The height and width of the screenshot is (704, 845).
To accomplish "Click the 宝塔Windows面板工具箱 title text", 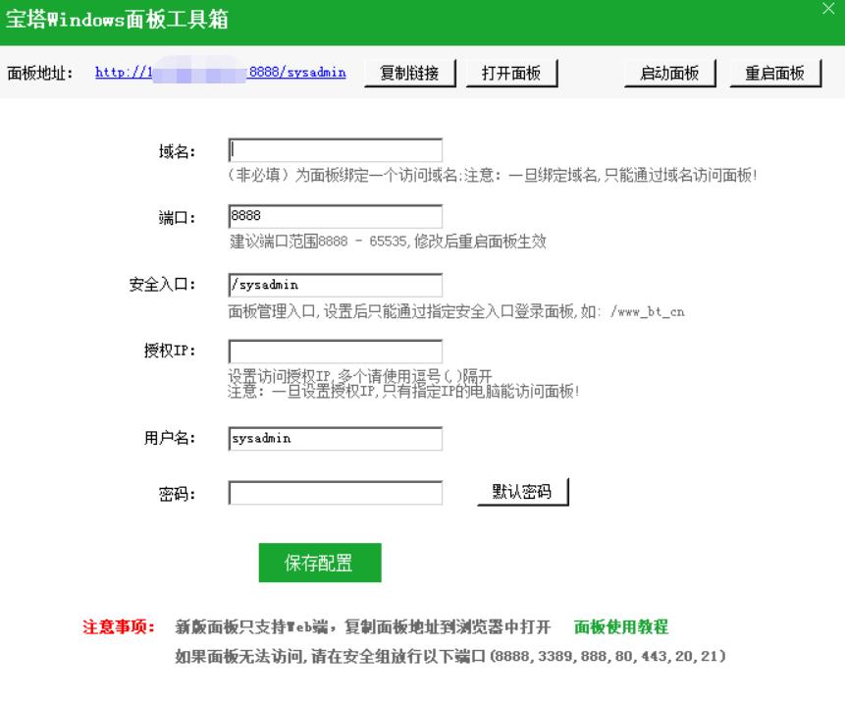I will pyautogui.click(x=117, y=20).
